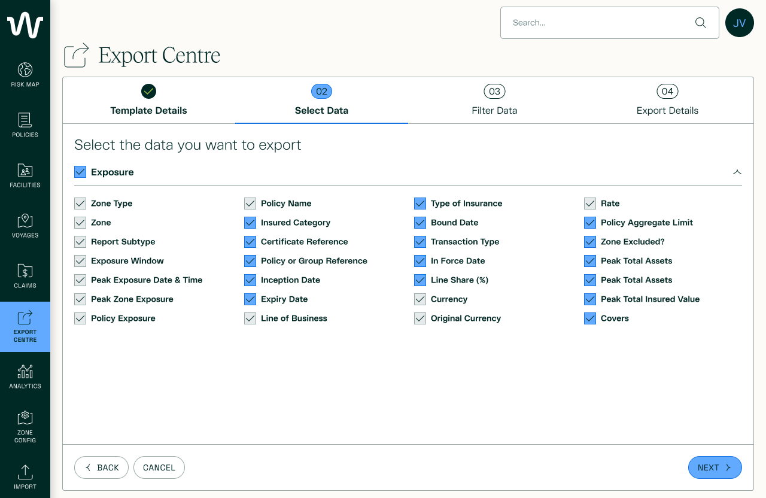Click the 'Exposure' section heading text
The width and height of the screenshot is (766, 498).
(113, 172)
